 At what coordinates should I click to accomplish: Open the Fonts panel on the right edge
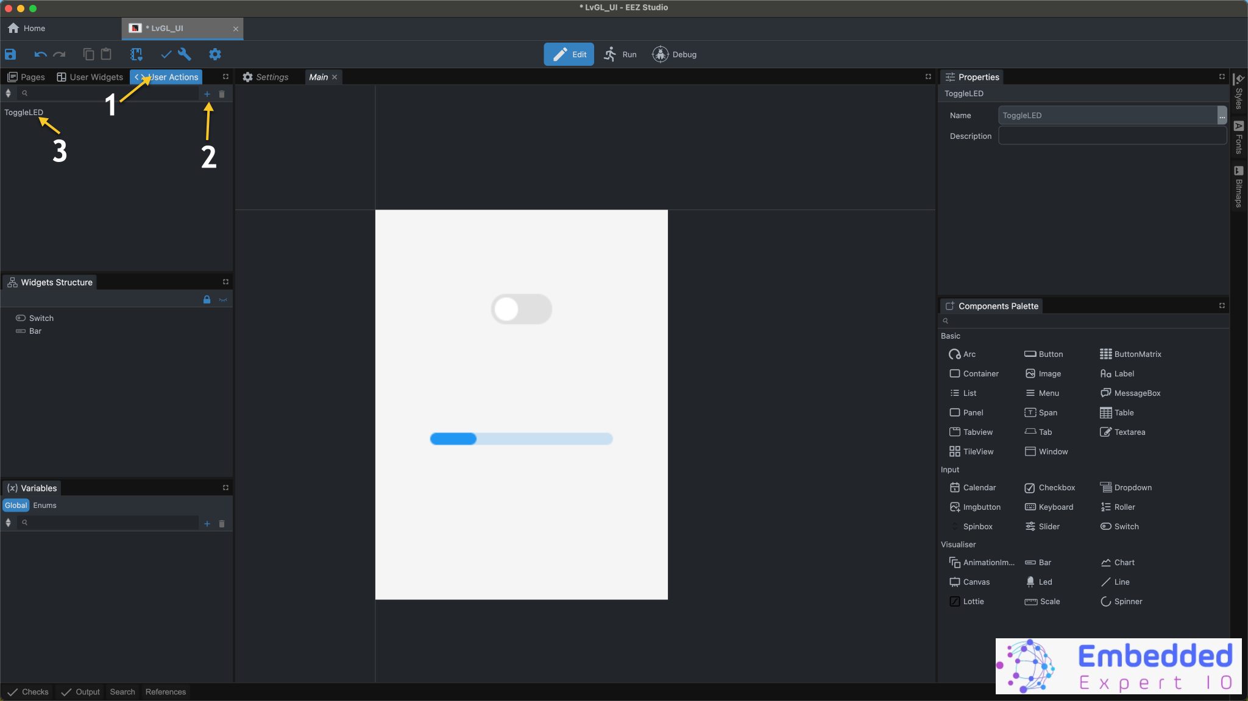1240,139
